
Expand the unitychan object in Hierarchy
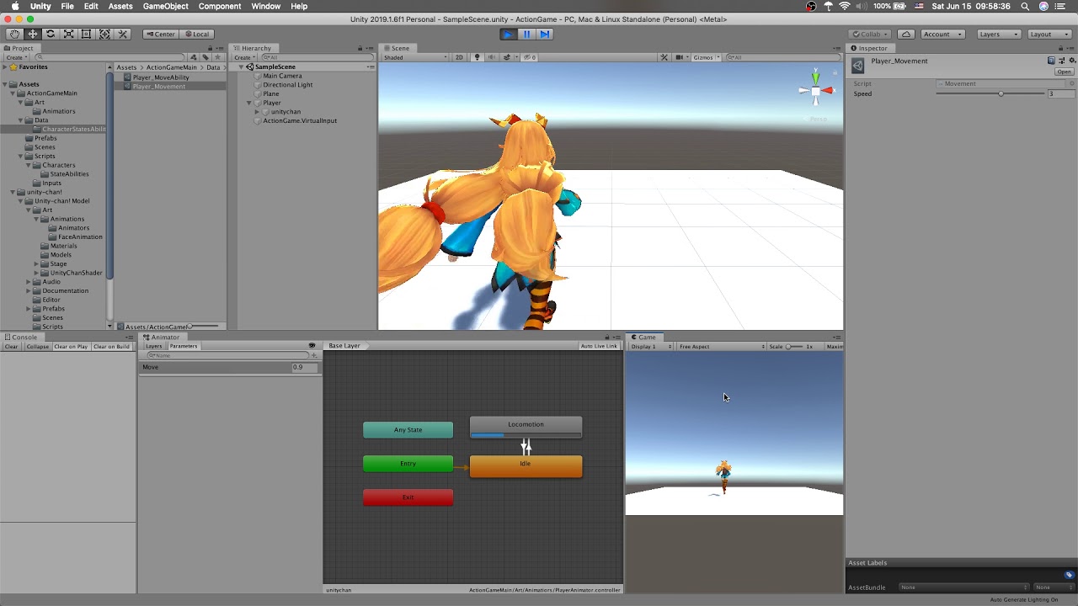[257, 112]
